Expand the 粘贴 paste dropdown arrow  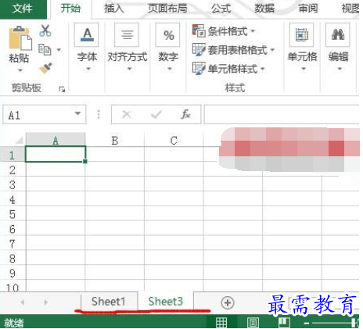click(x=20, y=70)
